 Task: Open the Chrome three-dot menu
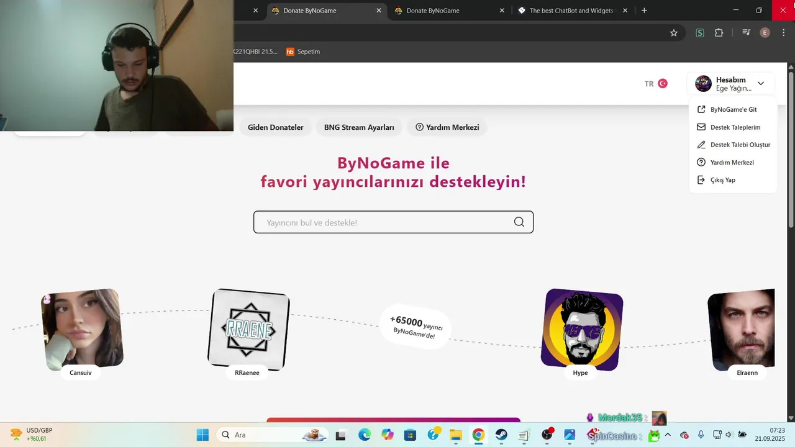(784, 33)
